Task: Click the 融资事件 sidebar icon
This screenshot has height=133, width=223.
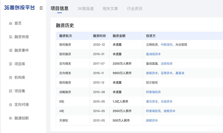Action: (11, 50)
